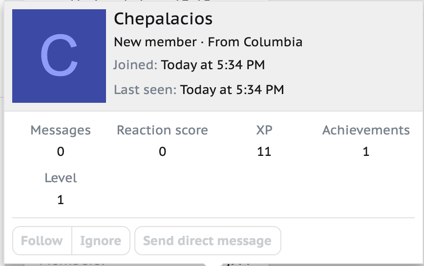Select the New member user title
This screenshot has width=424, height=266.
pos(155,42)
